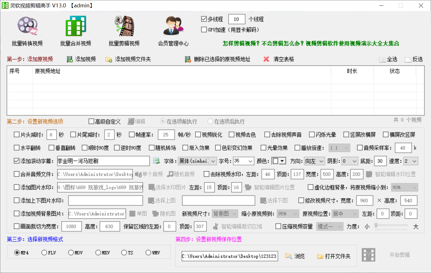
Task: Uncheck the 添加滚动字幕 option
Action: [x=16, y=161]
